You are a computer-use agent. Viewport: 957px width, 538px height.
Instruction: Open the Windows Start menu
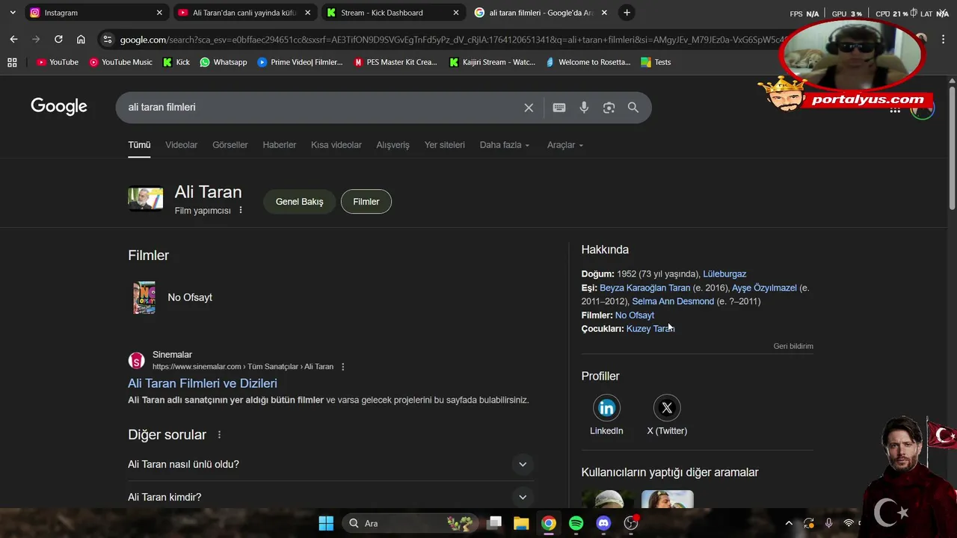coord(326,523)
